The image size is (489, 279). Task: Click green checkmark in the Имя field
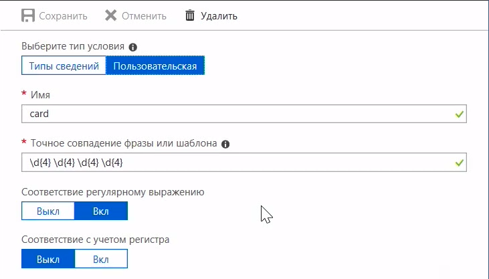pos(459,114)
